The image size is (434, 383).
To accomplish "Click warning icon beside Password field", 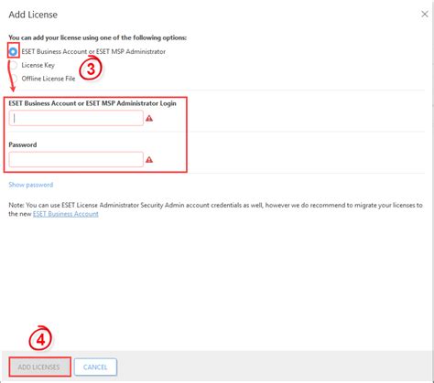I will (149, 159).
